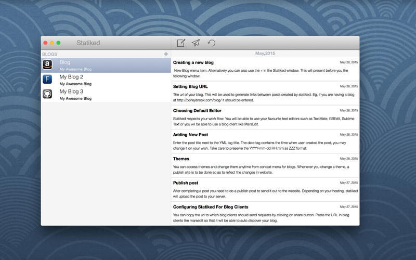Click the green fullscreen window button
The width and height of the screenshot is (416, 260).
point(58,43)
